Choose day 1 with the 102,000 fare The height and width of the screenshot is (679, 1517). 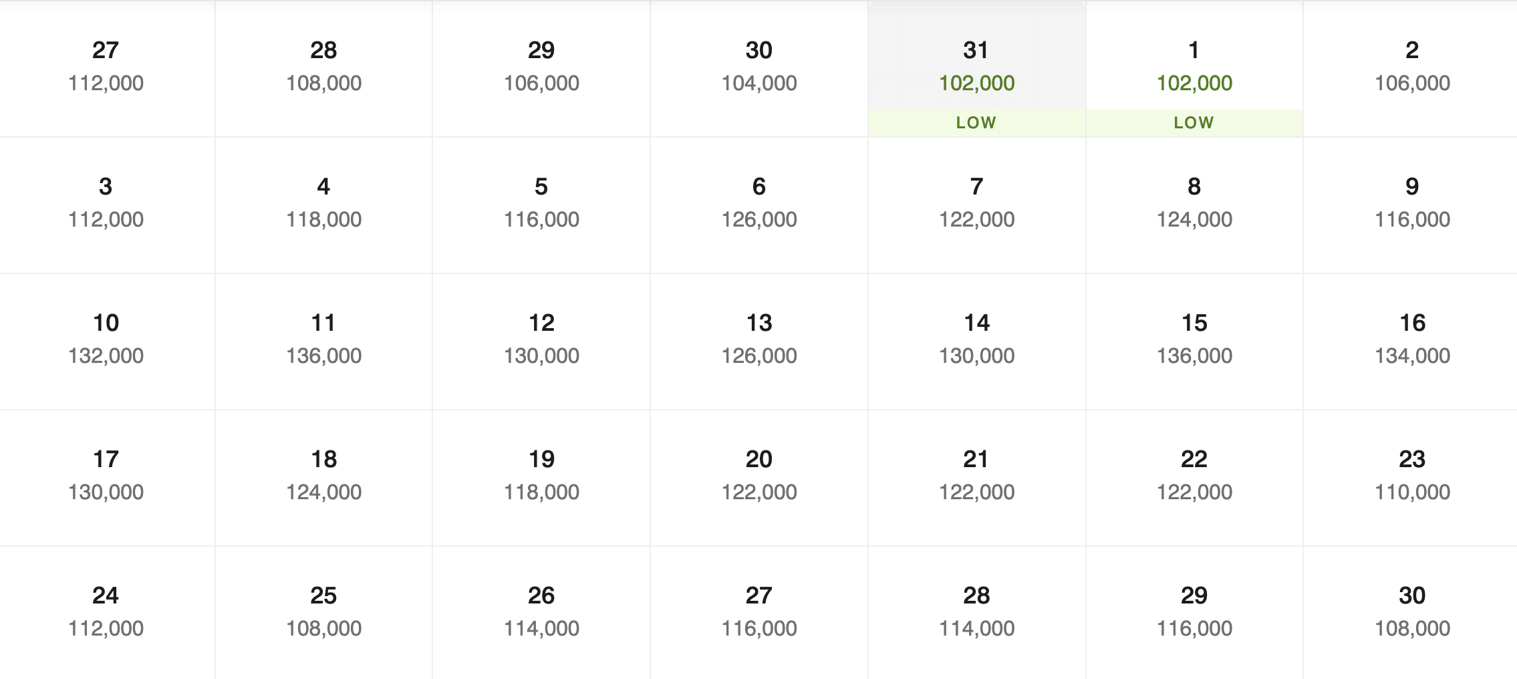[x=1194, y=65]
